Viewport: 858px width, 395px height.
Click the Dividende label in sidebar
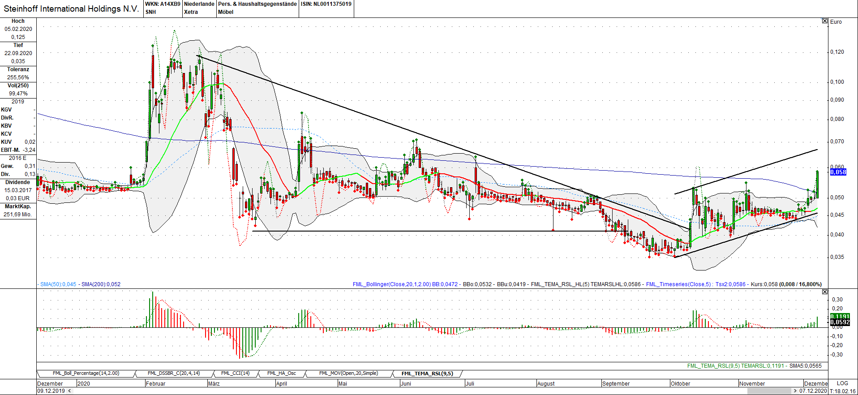coord(18,182)
